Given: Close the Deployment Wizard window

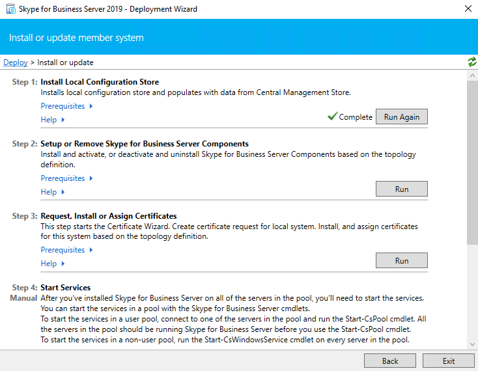Looking at the screenshot, I should [468, 9].
